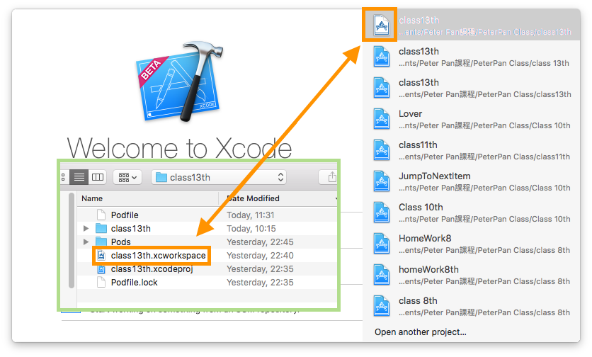Open the class13th folder path popup
This screenshot has width=592, height=357.
[219, 177]
